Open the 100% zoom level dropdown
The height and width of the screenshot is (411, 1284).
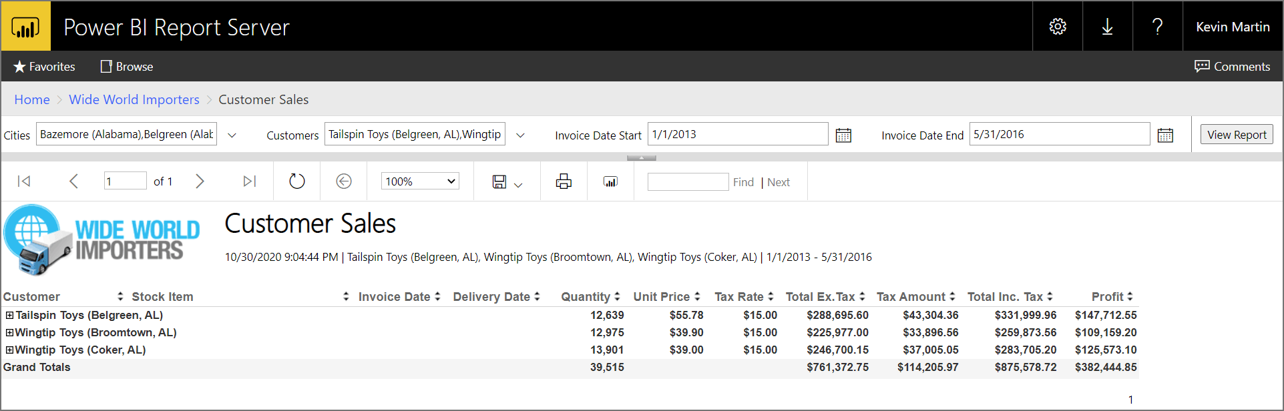420,181
